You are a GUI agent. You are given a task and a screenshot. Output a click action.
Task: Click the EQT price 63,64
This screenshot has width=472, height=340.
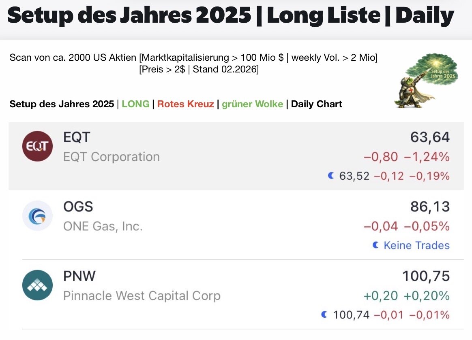coord(430,138)
